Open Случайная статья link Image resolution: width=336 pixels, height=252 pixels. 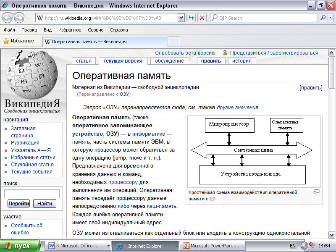click(x=32, y=165)
